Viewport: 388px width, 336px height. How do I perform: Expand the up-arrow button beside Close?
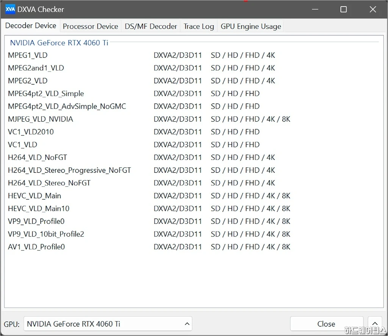(375, 323)
